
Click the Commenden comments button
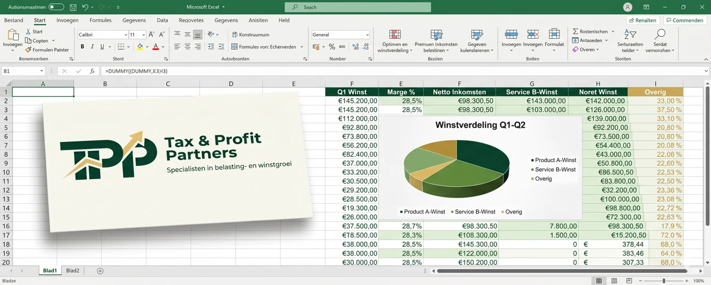click(x=684, y=20)
